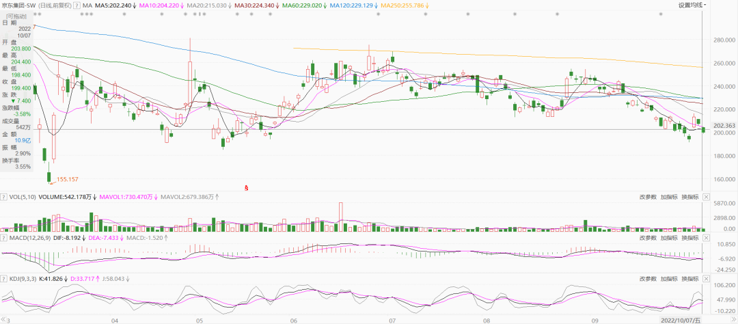Click 加指标 in the VOL panel
This screenshot has width=738, height=324.
tap(668, 197)
